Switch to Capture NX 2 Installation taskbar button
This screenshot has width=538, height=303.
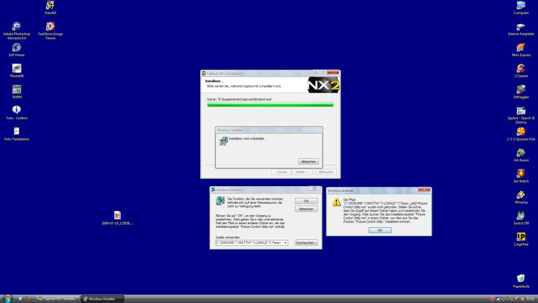(x=58, y=299)
